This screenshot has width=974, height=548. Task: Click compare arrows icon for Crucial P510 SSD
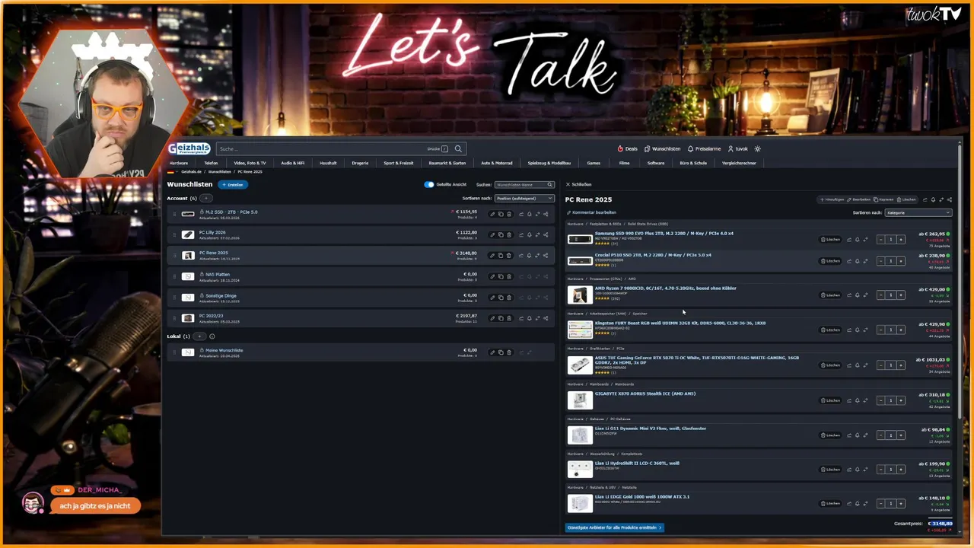(865, 261)
